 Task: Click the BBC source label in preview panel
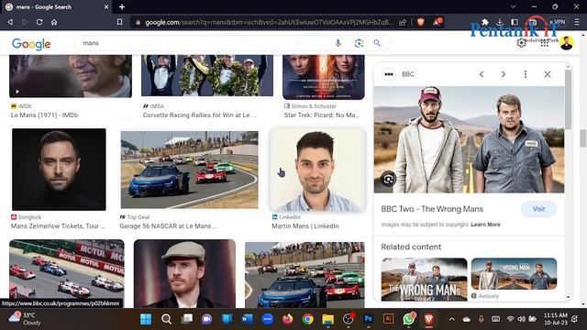[x=407, y=74]
